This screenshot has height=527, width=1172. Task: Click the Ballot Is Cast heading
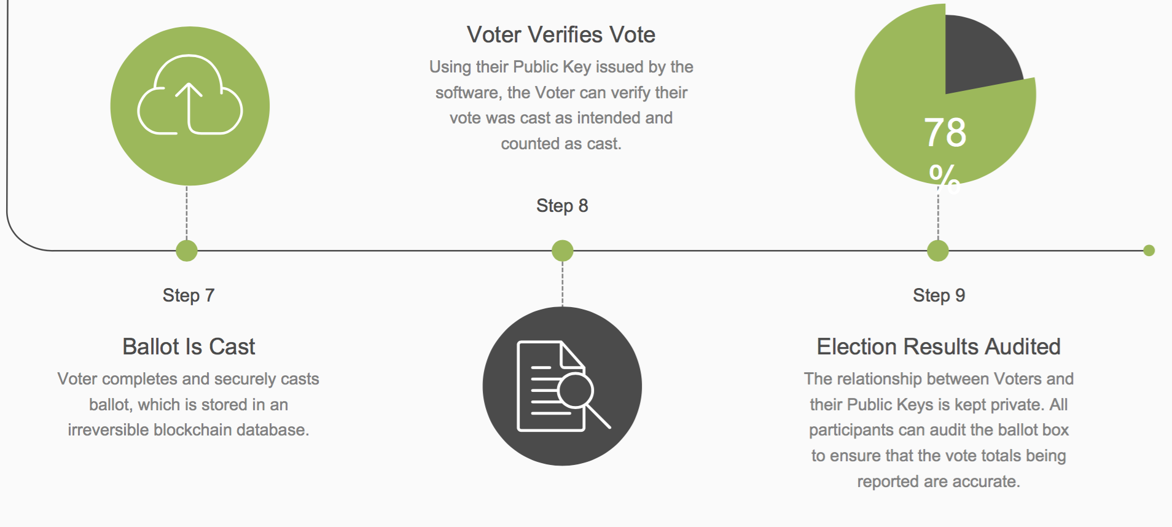189,346
